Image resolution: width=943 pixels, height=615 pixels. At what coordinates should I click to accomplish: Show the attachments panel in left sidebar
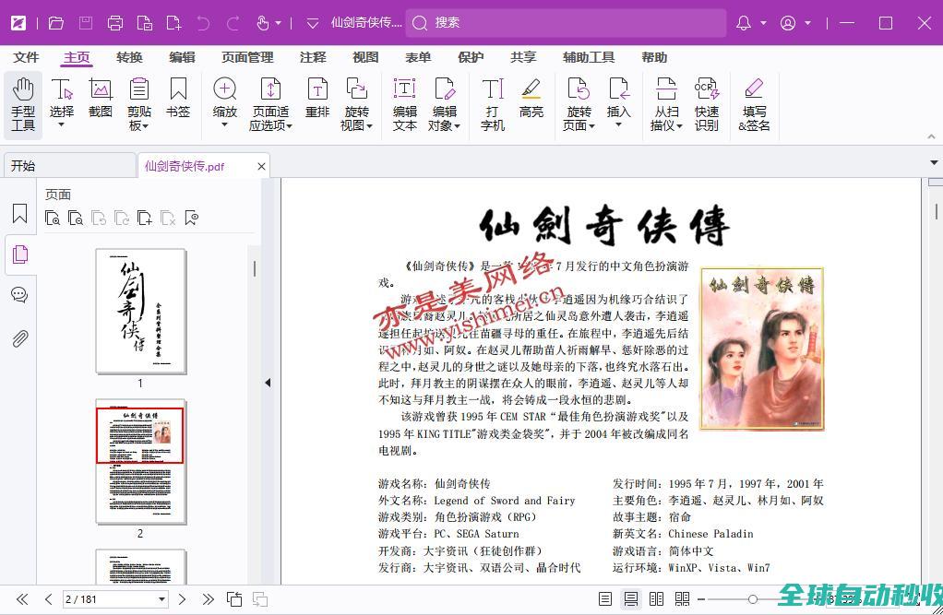(x=19, y=338)
